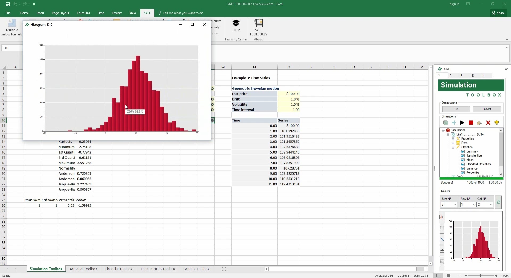Open the General Toolbox sheet tab
This screenshot has height=278, width=511.
196,269
